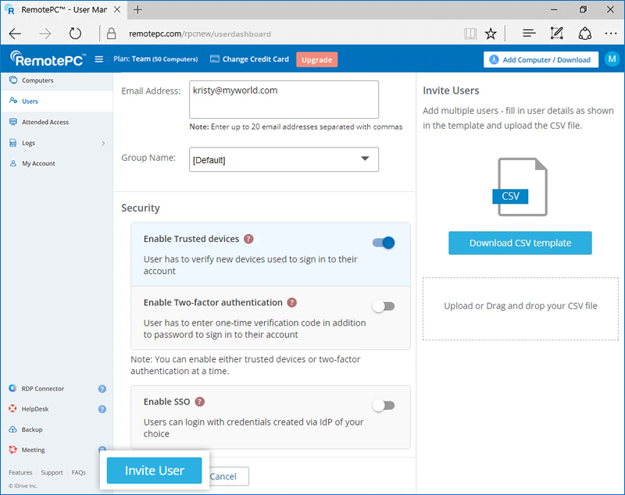Click the RDP Connector help icon
Screen dimensions: 625x495
click(x=102, y=389)
